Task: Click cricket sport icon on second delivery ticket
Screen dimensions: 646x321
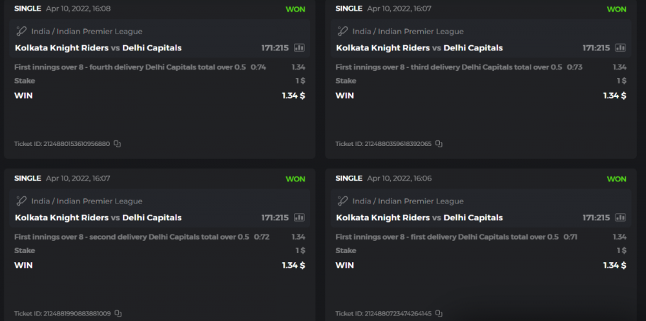Action: pyautogui.click(x=21, y=201)
